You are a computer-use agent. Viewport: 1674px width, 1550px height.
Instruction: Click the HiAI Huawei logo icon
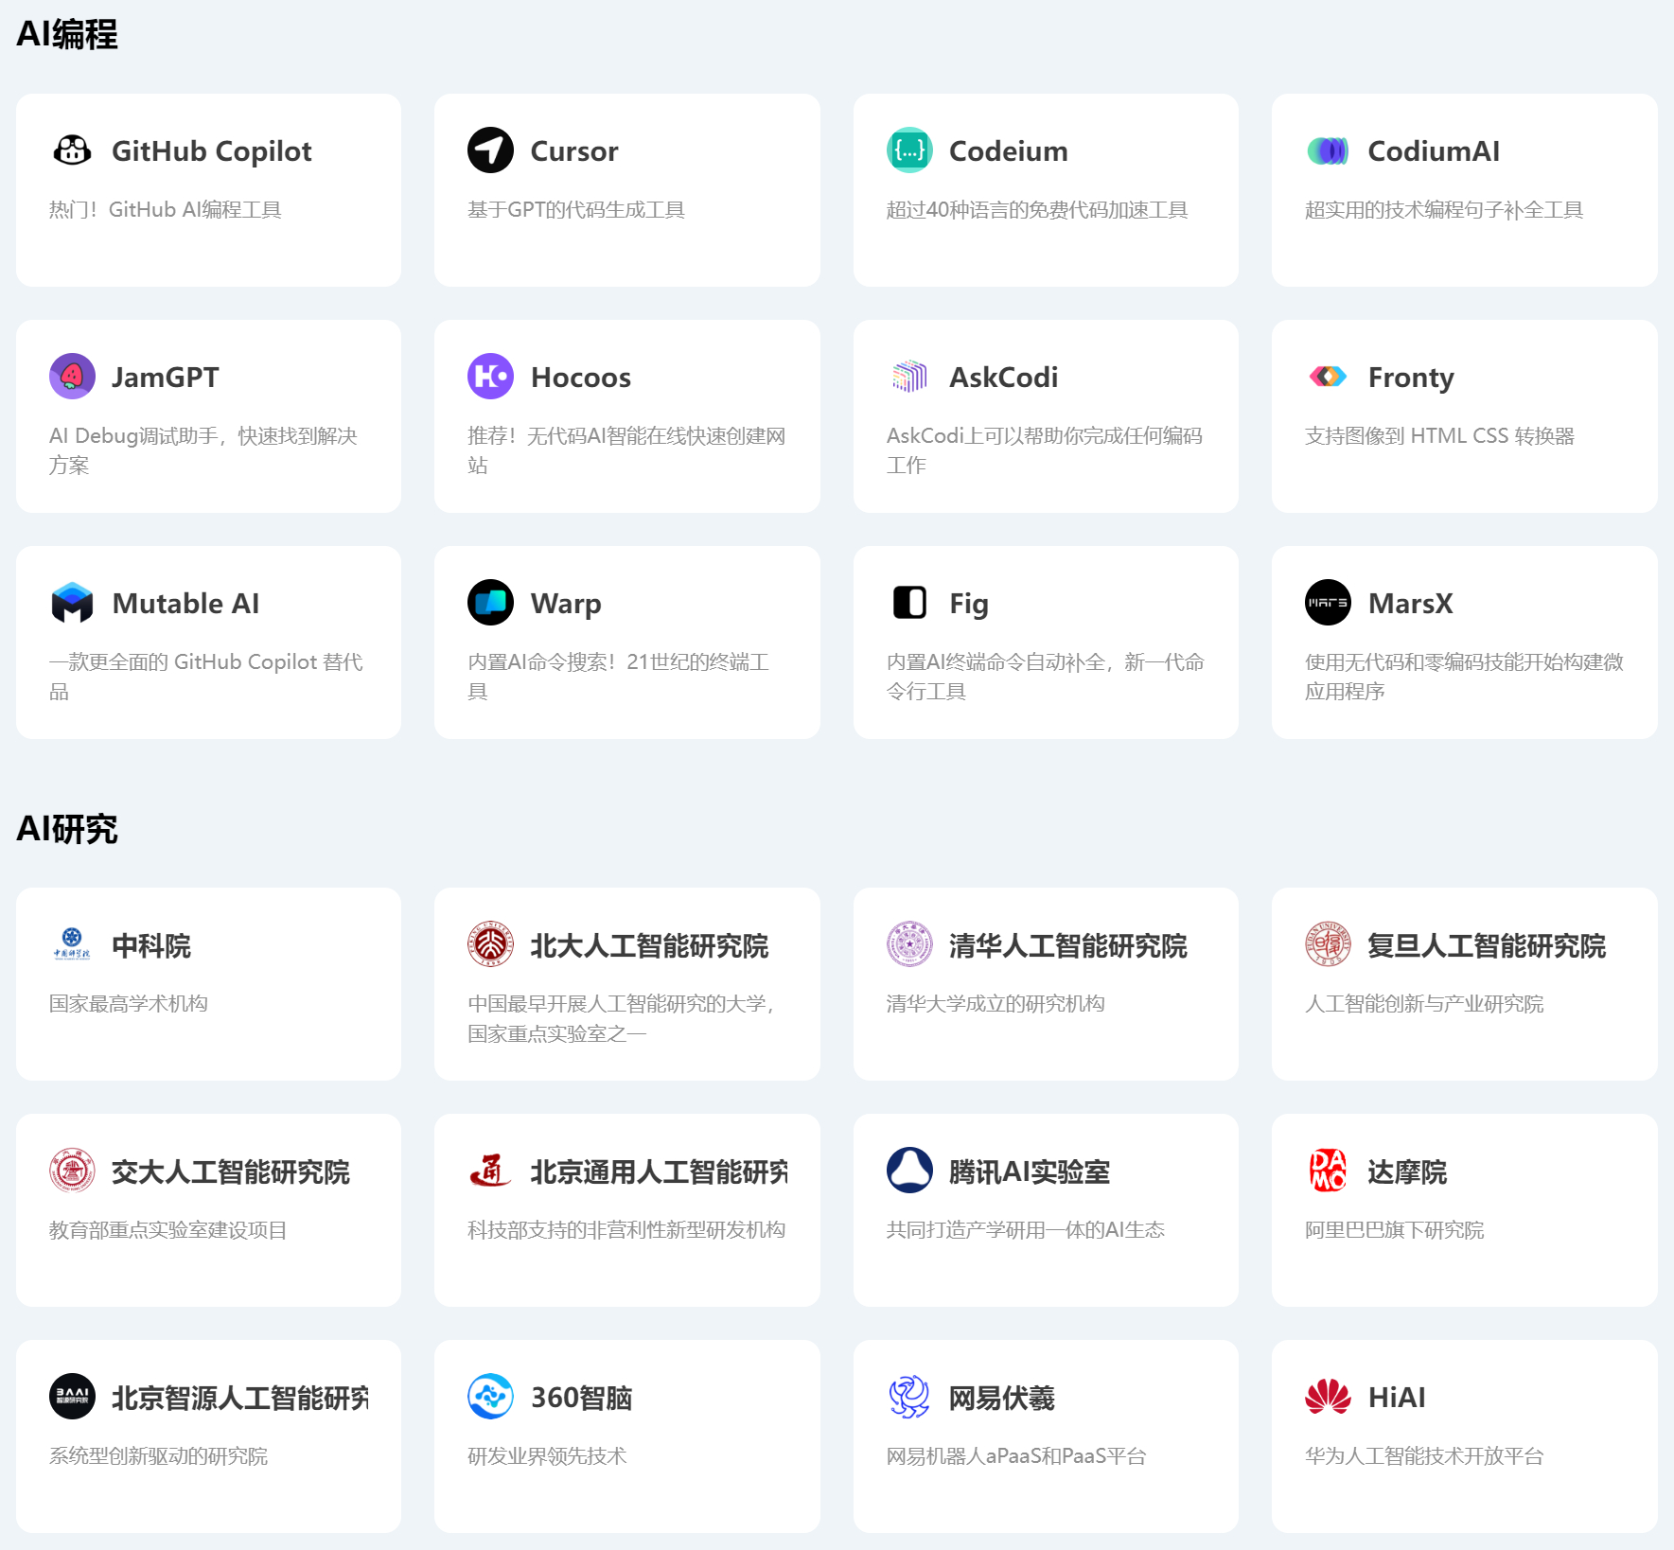1328,1397
